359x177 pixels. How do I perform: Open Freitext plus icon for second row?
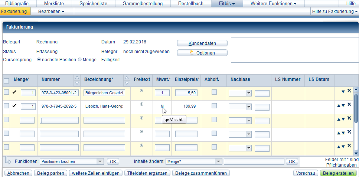click(141, 104)
